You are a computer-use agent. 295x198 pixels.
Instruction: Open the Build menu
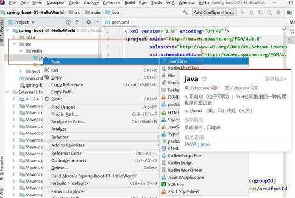(130, 3)
